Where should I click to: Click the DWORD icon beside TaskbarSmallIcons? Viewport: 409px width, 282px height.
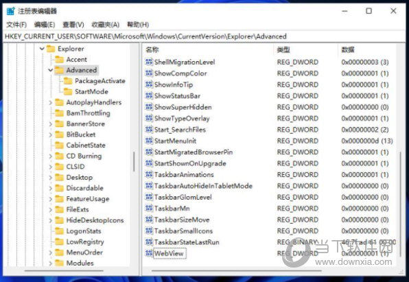(149, 231)
